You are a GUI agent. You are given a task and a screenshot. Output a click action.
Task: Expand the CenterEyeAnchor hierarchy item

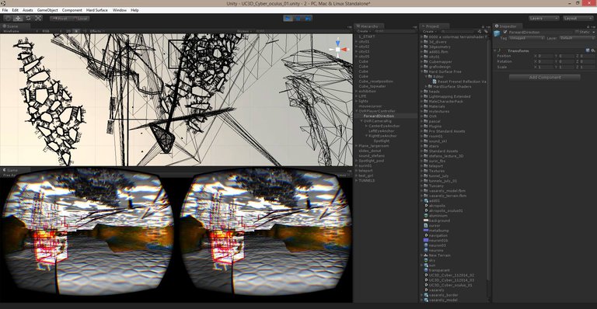[366, 126]
